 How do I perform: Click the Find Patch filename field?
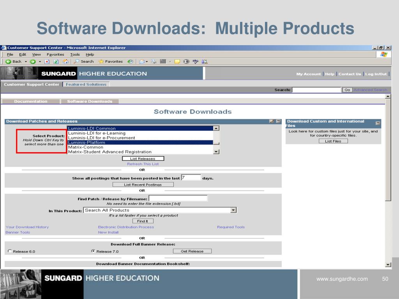coord(178,198)
